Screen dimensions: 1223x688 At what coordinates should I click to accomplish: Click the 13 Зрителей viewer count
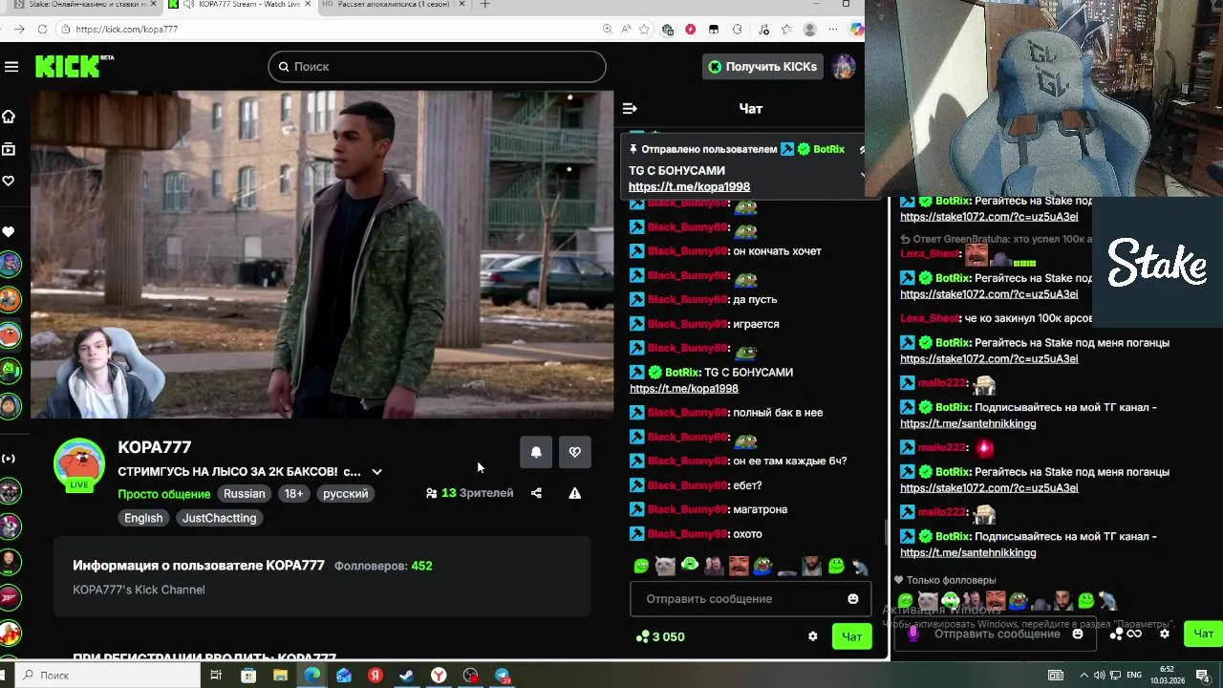[x=469, y=493]
